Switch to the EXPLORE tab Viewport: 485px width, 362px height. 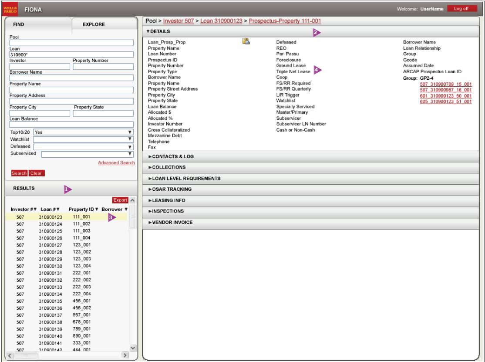pos(104,24)
